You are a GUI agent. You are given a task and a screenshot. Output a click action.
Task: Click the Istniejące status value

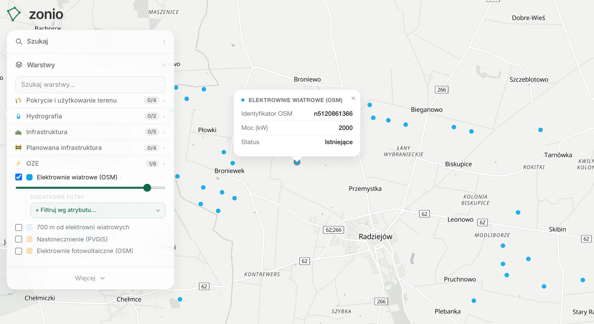[339, 142]
